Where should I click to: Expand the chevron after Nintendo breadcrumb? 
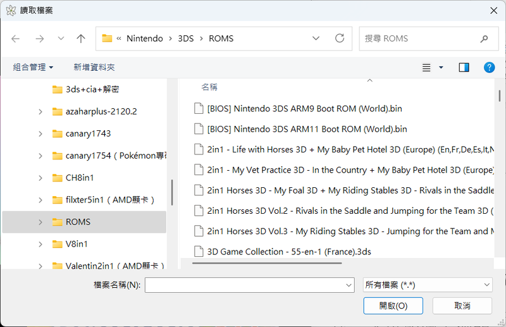click(x=170, y=39)
